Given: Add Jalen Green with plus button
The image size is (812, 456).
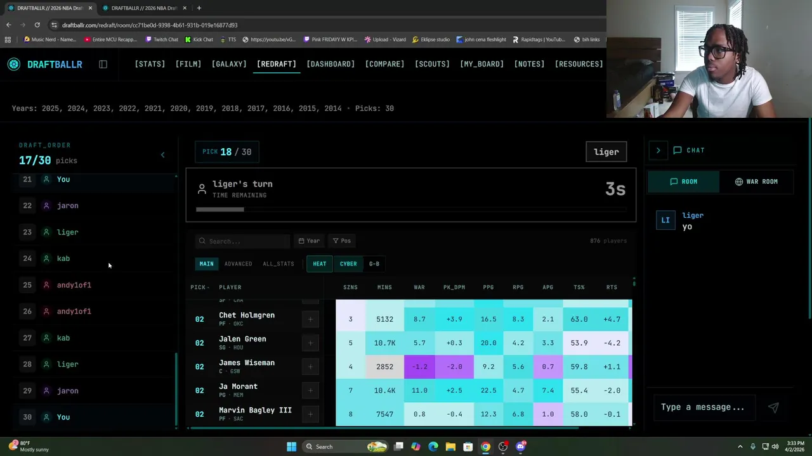Looking at the screenshot, I should pyautogui.click(x=310, y=343).
